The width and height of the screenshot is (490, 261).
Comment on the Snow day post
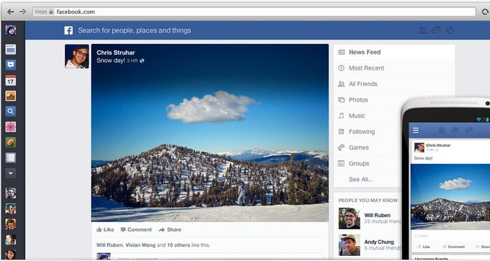pos(136,230)
